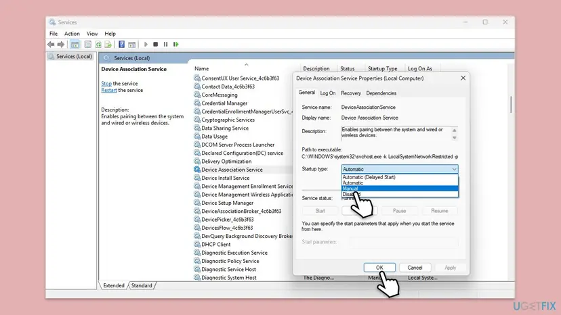Click the Pause Service toolbar icon

pyautogui.click(x=165, y=45)
